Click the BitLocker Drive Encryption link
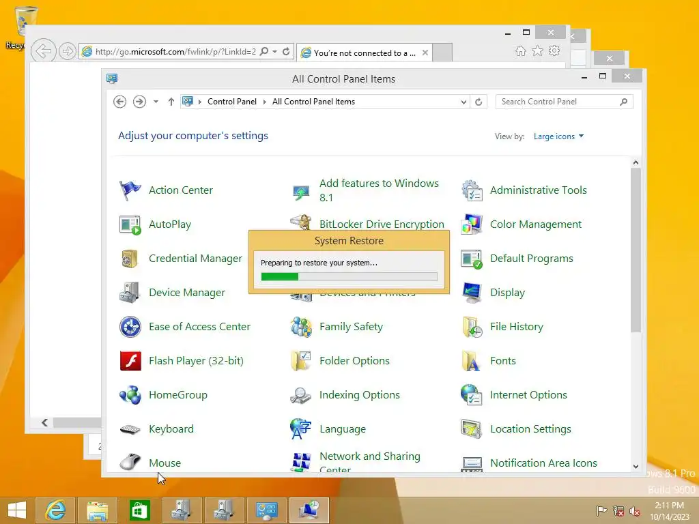The width and height of the screenshot is (699, 524). [x=382, y=224]
